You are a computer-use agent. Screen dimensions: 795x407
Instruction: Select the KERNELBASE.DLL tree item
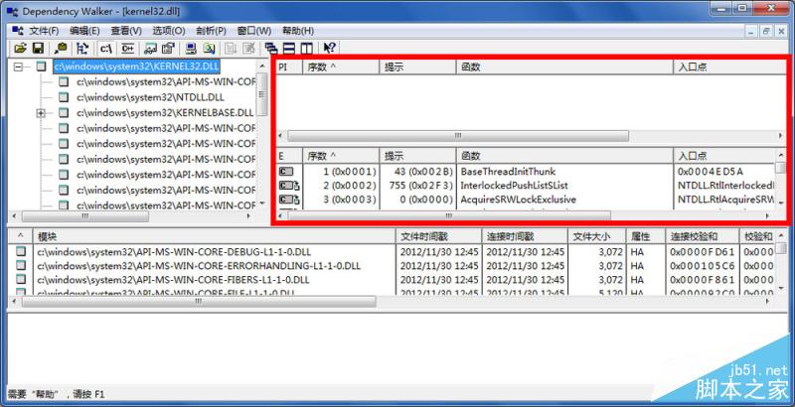pos(165,113)
